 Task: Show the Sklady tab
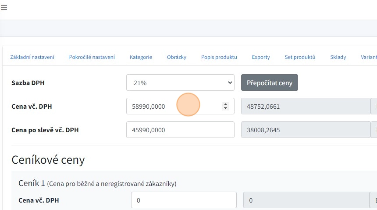[338, 57]
